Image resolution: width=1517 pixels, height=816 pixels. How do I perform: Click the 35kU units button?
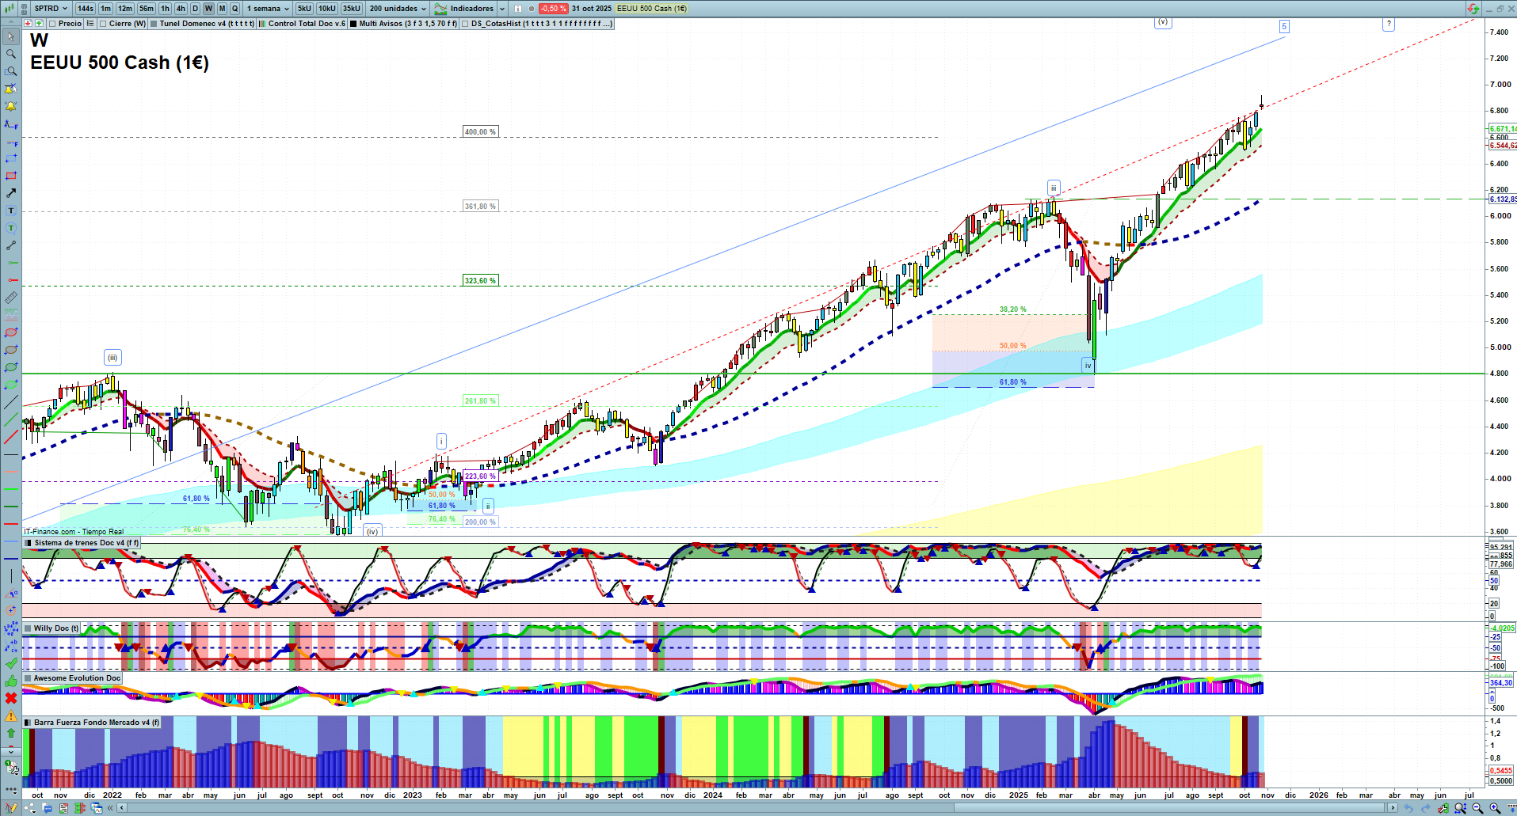coord(352,9)
